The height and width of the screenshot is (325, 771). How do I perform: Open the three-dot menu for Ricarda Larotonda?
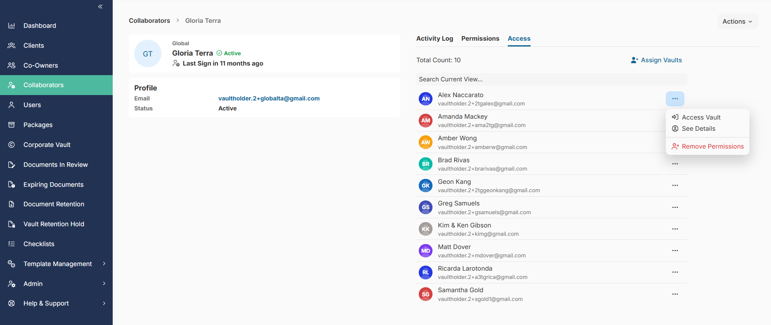[x=675, y=272]
